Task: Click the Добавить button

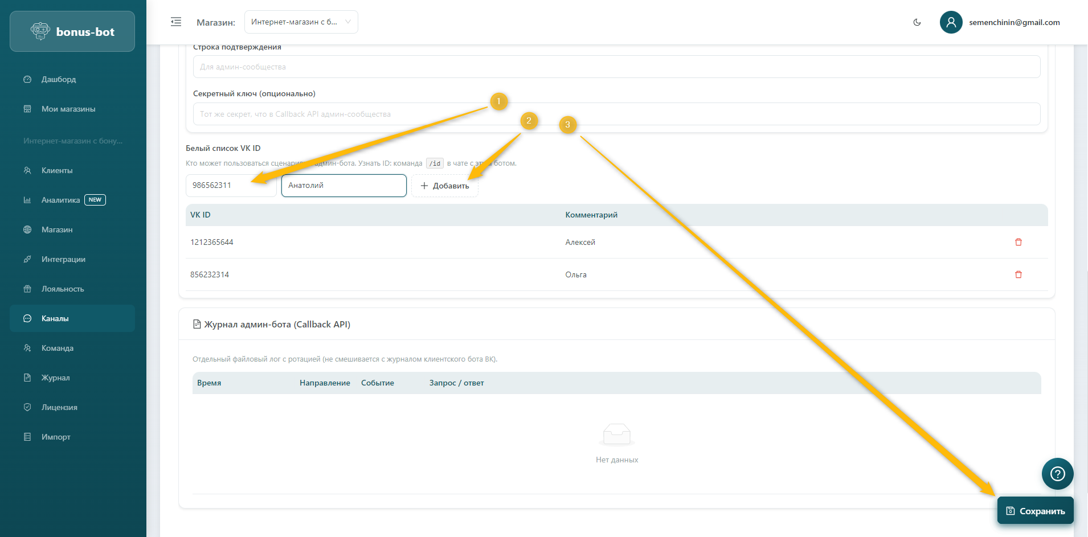Action: tap(444, 186)
